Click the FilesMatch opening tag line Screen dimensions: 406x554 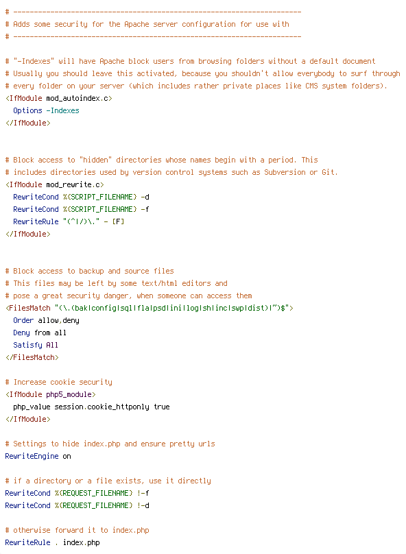point(149,308)
